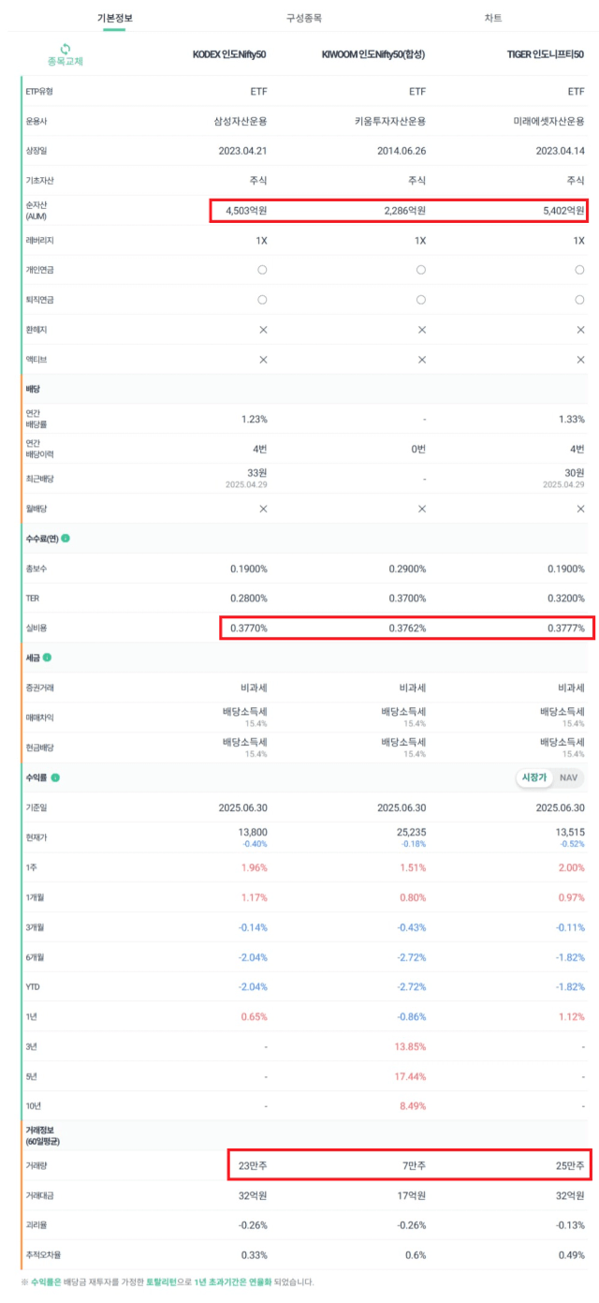Click 최근배당 value 33원
The height and width of the screenshot is (1303, 599).
[256, 474]
